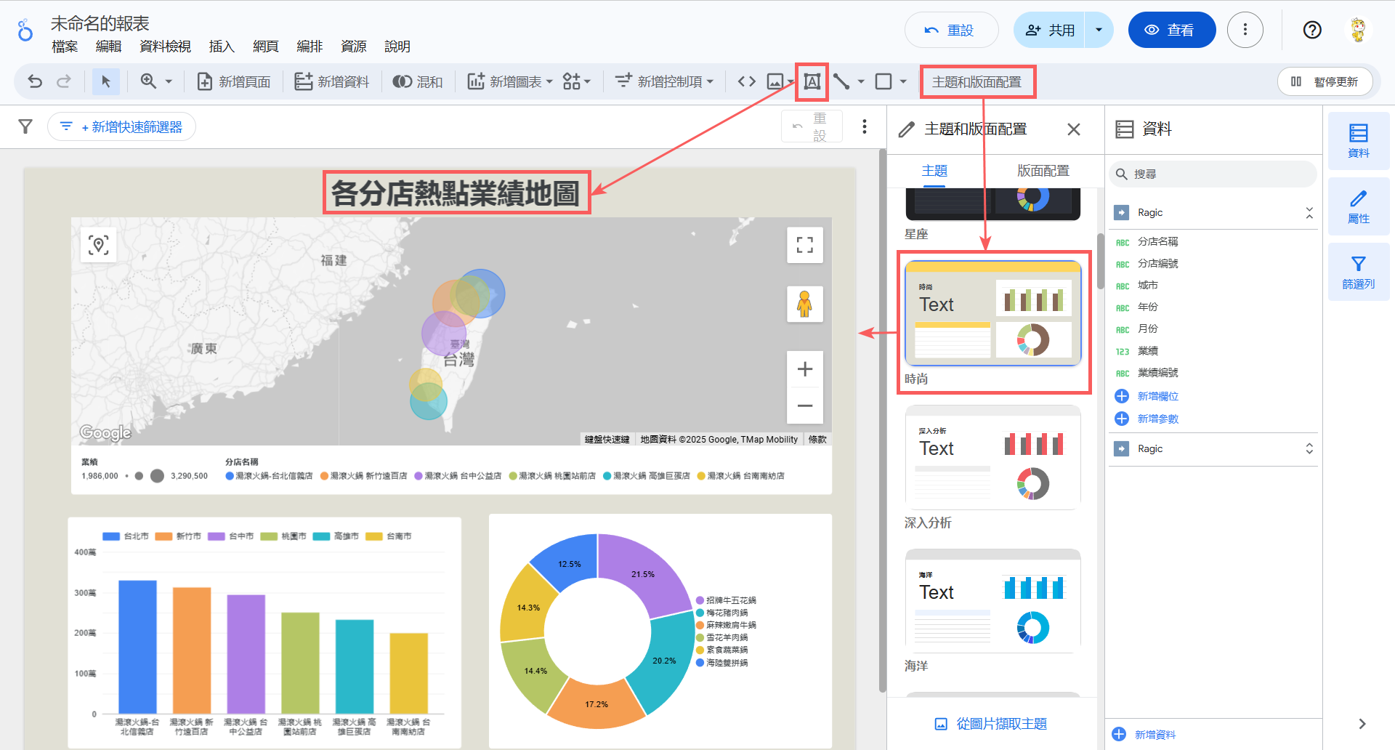
Task: Select the 星座 theme thumbnail
Action: click(993, 203)
